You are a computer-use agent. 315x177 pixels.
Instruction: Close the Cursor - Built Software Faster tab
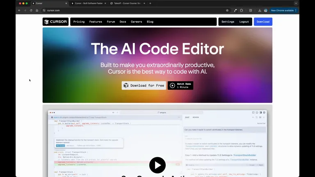(105, 3)
